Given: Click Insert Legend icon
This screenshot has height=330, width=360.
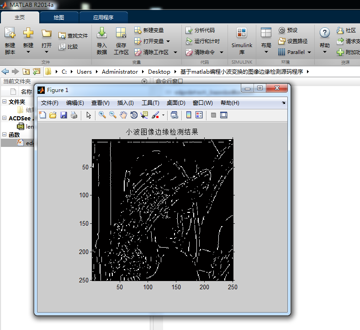Looking at the screenshot, I should pyautogui.click(x=199, y=115).
